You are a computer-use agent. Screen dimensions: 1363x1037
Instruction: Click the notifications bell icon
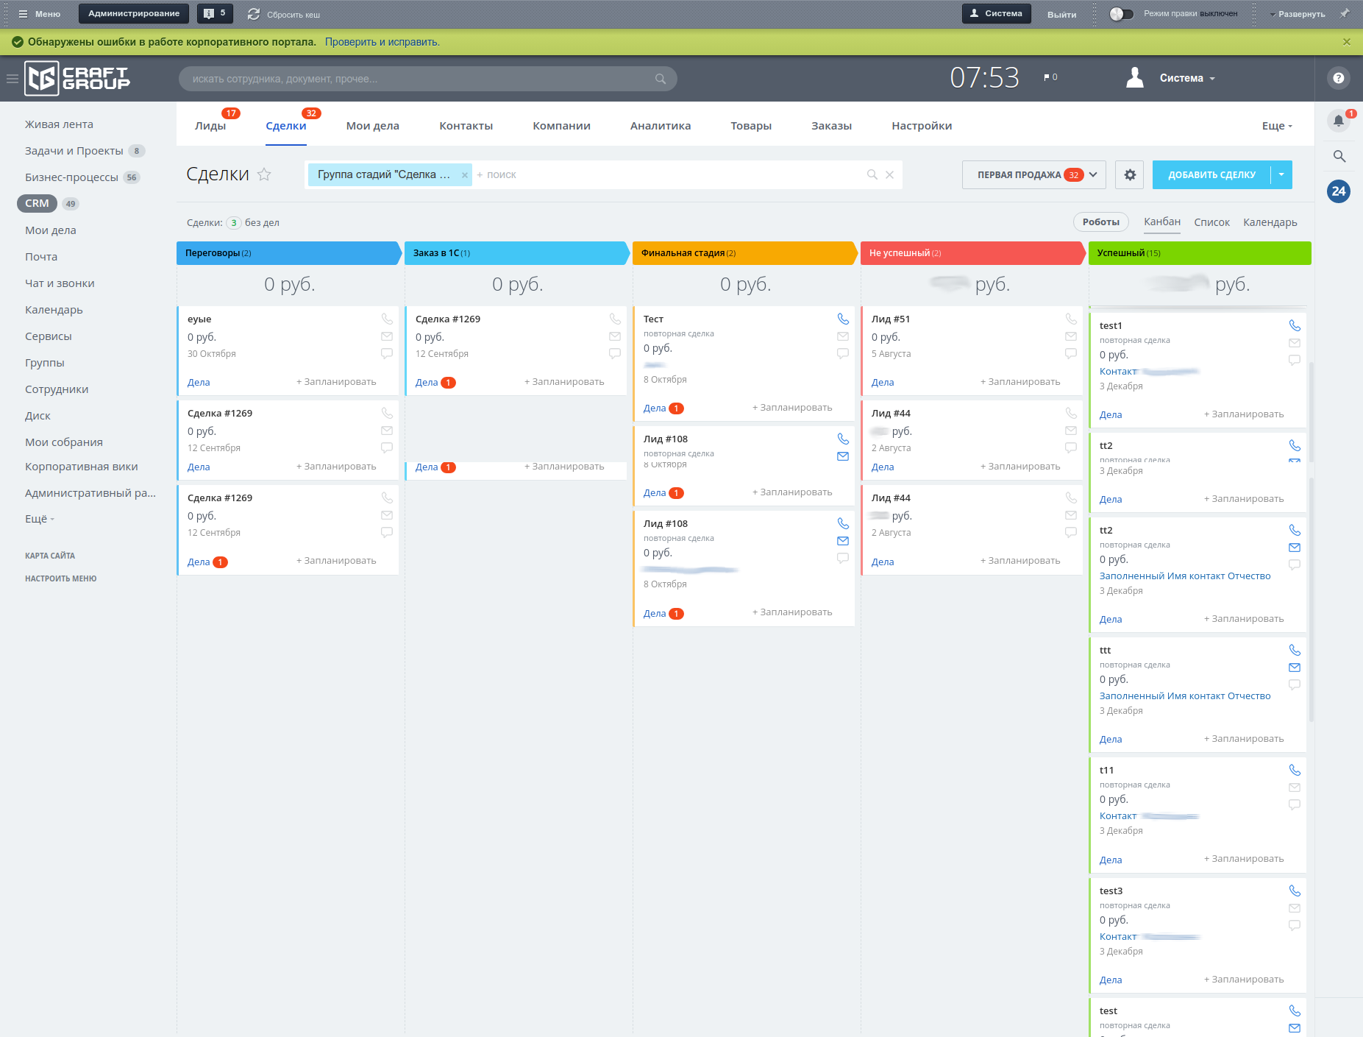tap(1338, 121)
